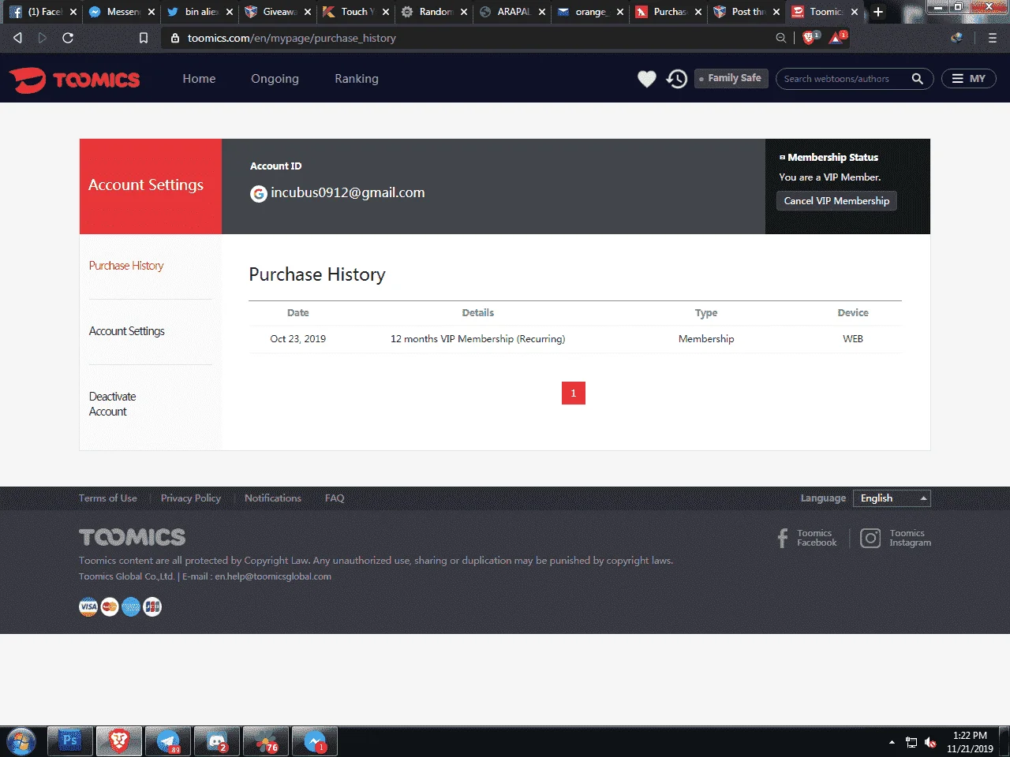Open the FAQ footer link
The width and height of the screenshot is (1010, 757).
coord(335,498)
